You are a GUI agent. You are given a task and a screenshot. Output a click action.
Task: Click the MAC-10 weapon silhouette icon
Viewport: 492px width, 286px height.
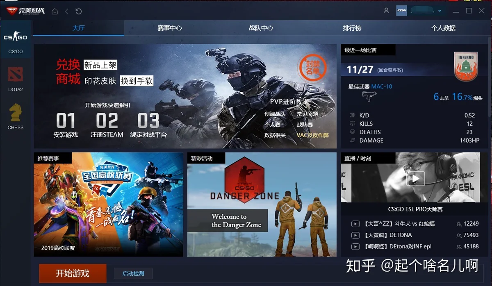[x=369, y=97]
